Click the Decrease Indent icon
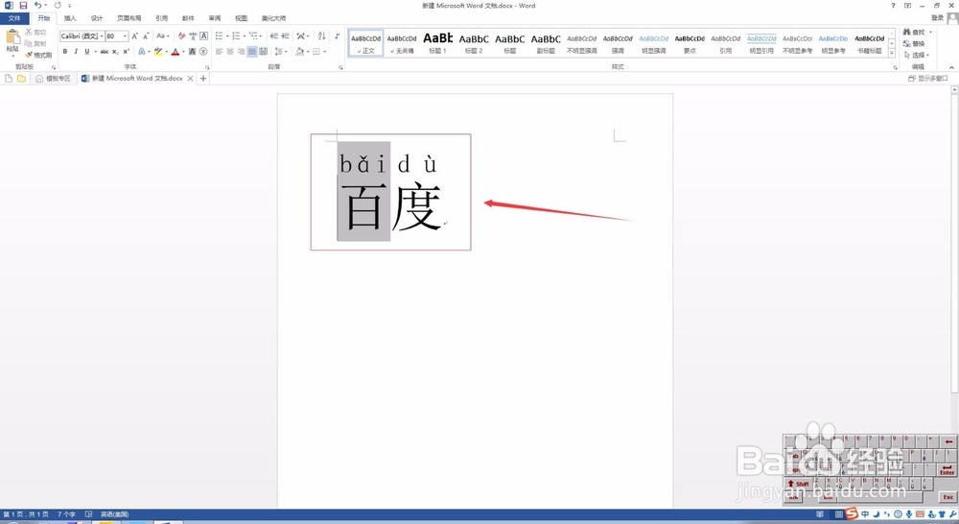Screen dimensions: 959x524 (273, 36)
